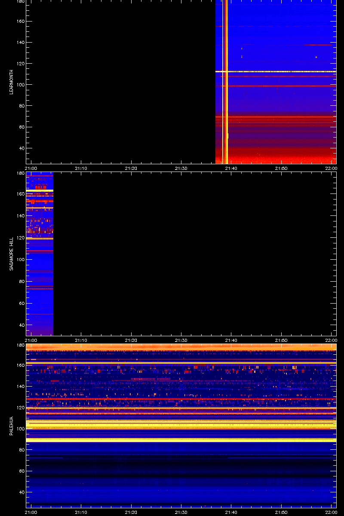Select the 100 frequency tick on the Sagamore Hill axis
The height and width of the screenshot is (516, 344).
click(x=21, y=260)
